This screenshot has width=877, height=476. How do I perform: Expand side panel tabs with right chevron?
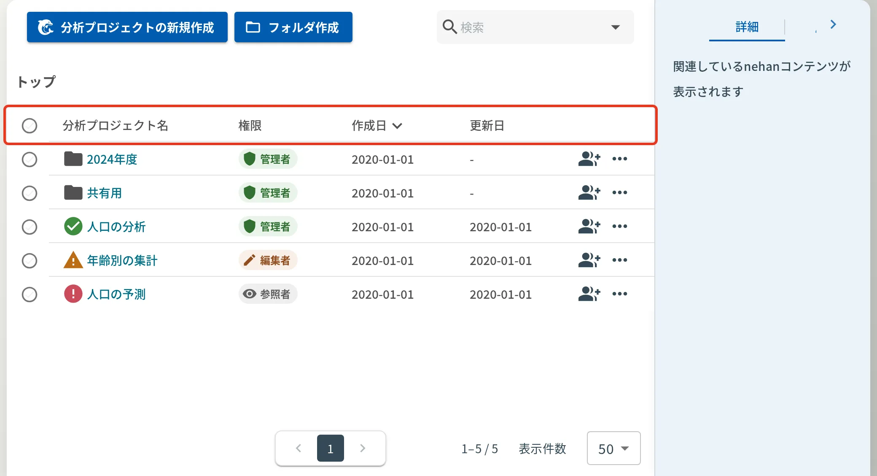[x=833, y=24]
